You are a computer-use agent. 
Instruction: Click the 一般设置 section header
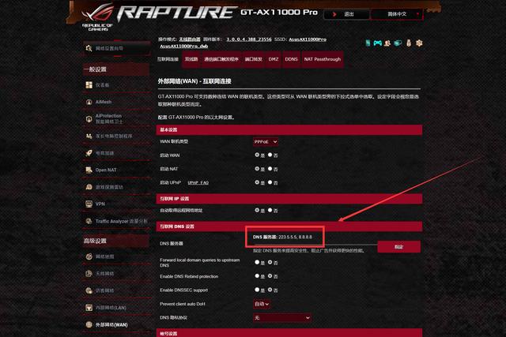pos(116,69)
